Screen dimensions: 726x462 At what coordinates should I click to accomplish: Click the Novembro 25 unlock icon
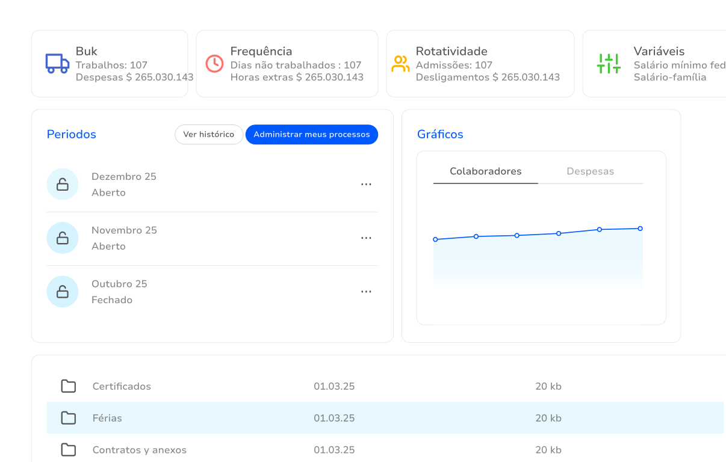(63, 238)
